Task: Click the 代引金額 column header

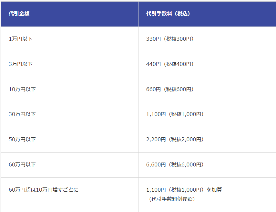Action: point(19,14)
